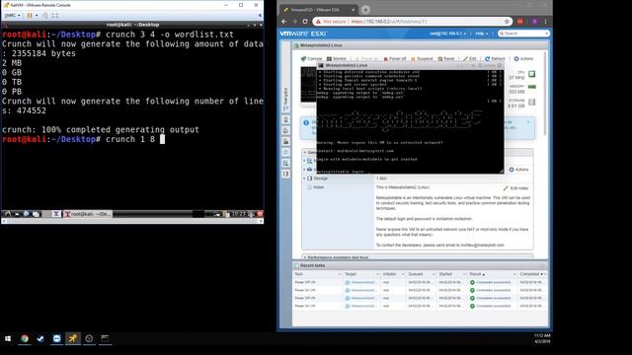632x355 pixels.
Task: Click the Kali panel clock showing 10:23
Action: (238, 214)
